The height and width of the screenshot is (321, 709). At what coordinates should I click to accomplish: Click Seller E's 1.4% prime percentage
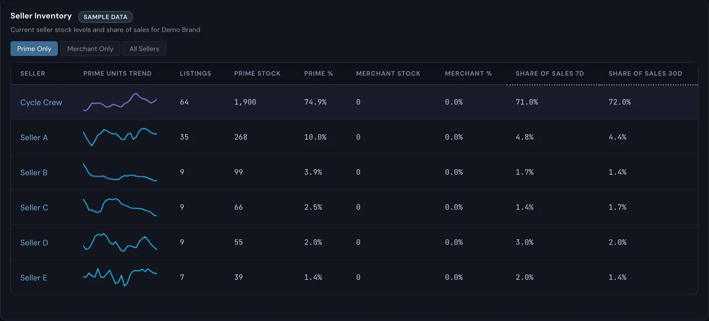tap(313, 277)
